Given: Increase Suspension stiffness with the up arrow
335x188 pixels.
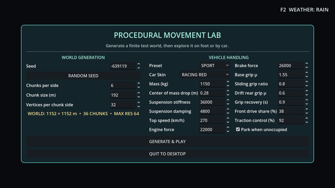Looking at the screenshot, I should click(228, 100).
